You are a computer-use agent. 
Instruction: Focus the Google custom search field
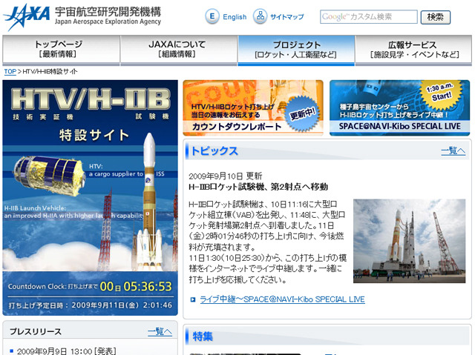(368, 16)
